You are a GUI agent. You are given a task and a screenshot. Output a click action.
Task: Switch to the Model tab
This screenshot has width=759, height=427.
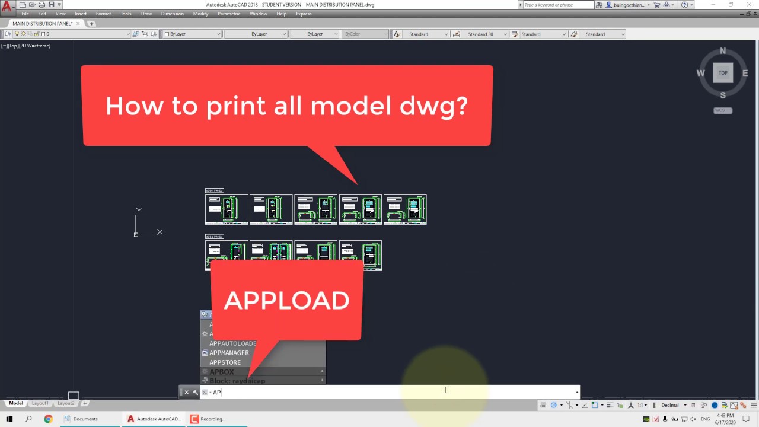pyautogui.click(x=16, y=403)
